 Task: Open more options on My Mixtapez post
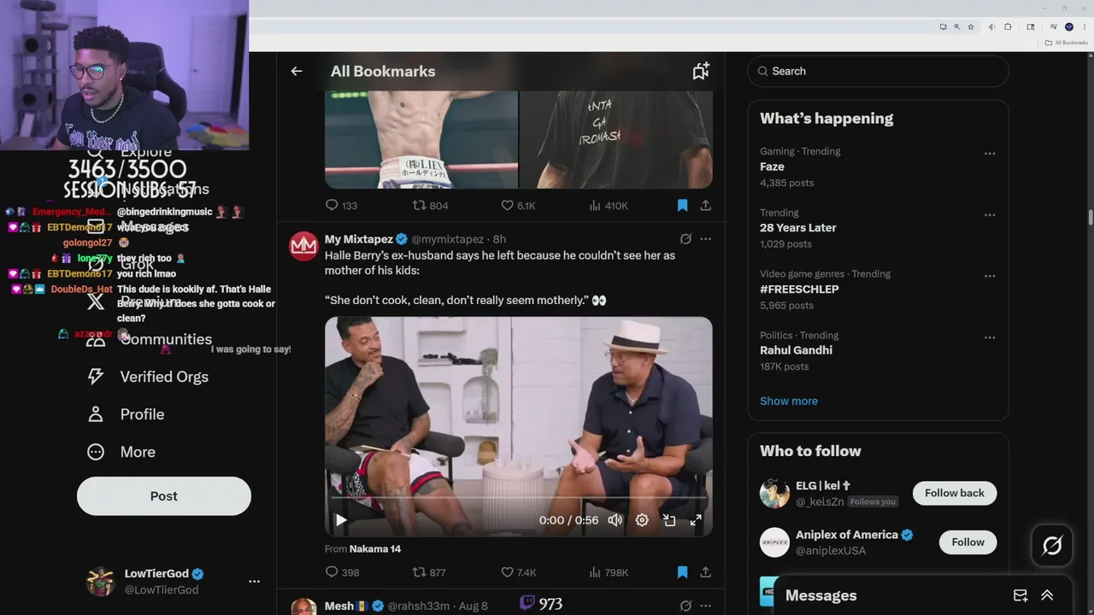[x=706, y=239]
